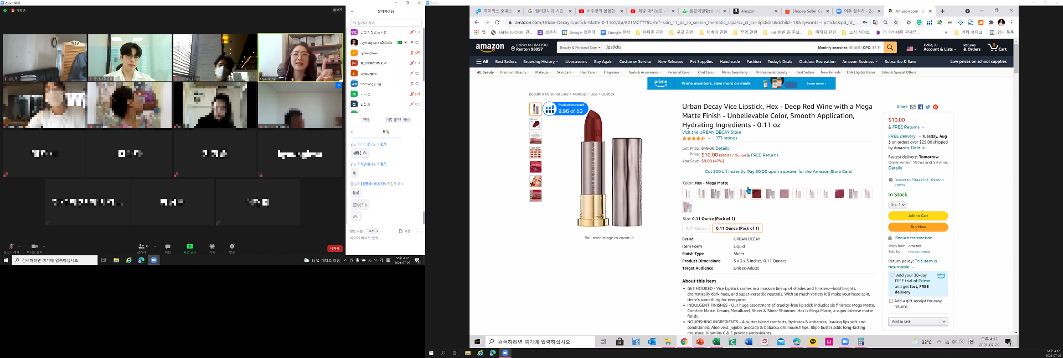This screenshot has width=1063, height=358.
Task: Open Today's Deals in Amazon navigation
Action: coord(780,62)
